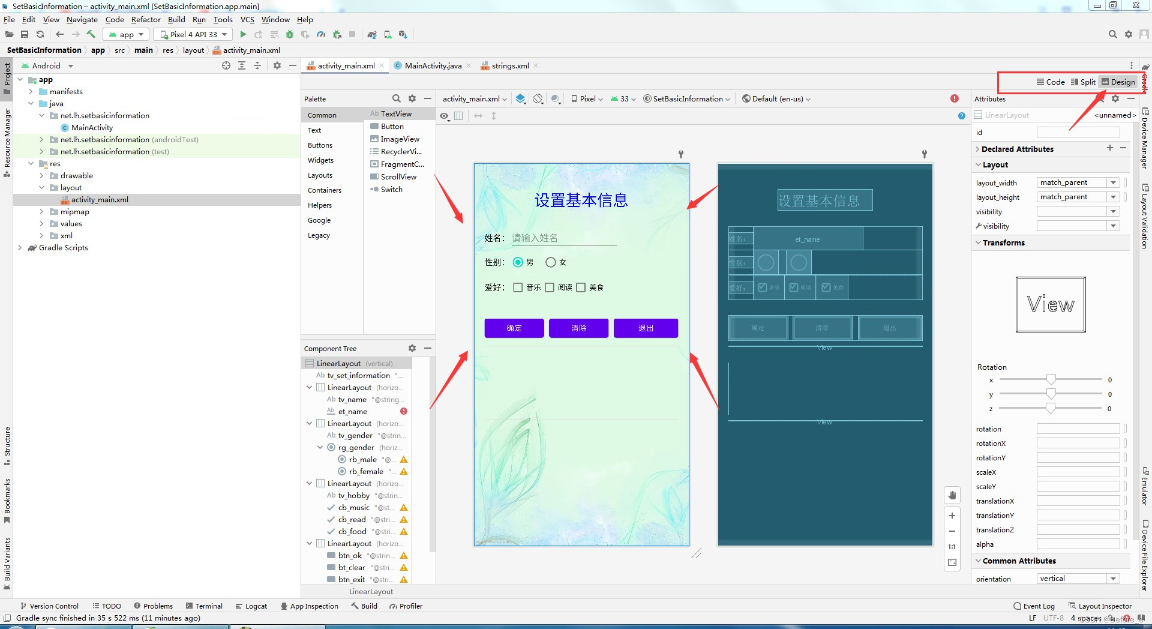Expand the manifests folder in project tree
The image size is (1152, 629).
[x=31, y=92]
